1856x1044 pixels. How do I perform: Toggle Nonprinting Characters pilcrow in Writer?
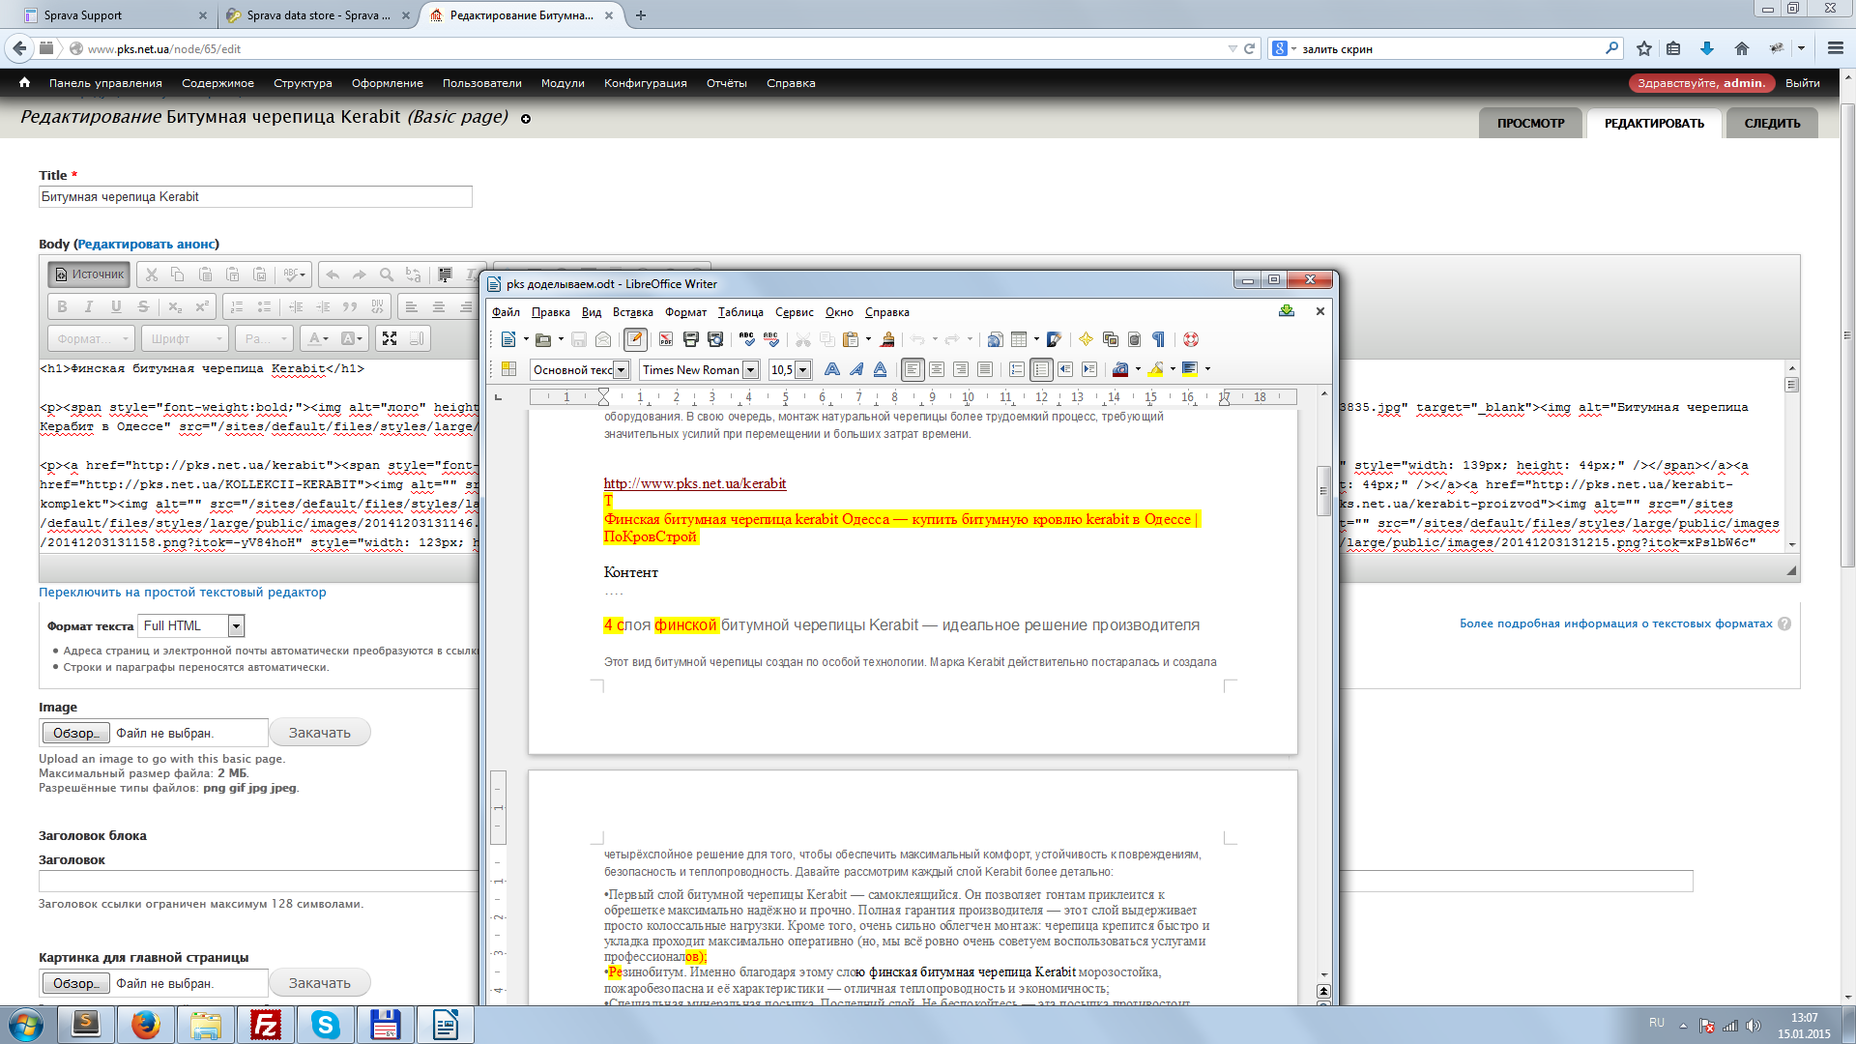(x=1158, y=339)
